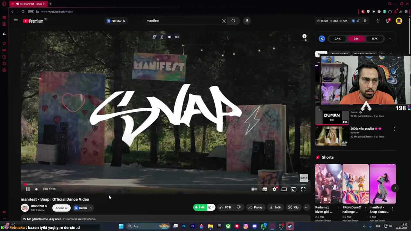
Task: Open Steam from the taskbar
Action: tap(290, 226)
